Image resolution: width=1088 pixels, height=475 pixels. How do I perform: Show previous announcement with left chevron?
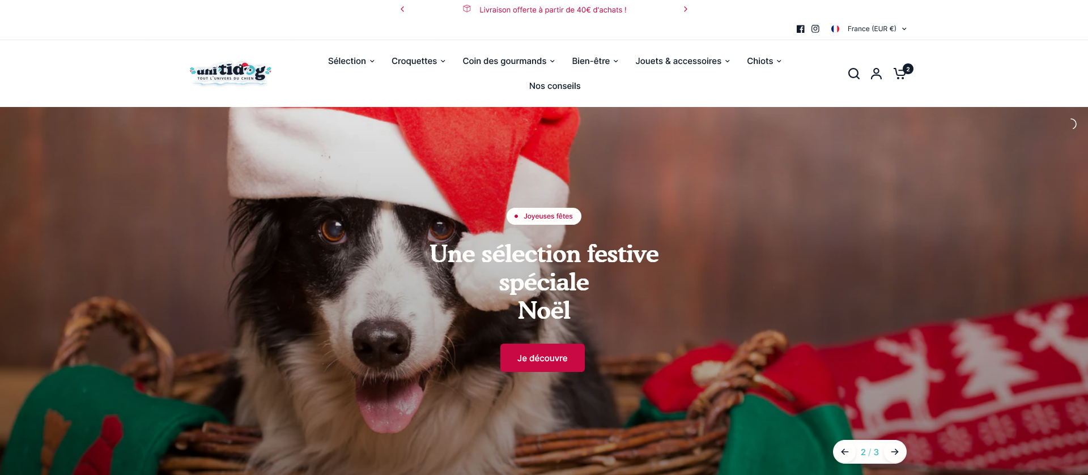pyautogui.click(x=402, y=9)
